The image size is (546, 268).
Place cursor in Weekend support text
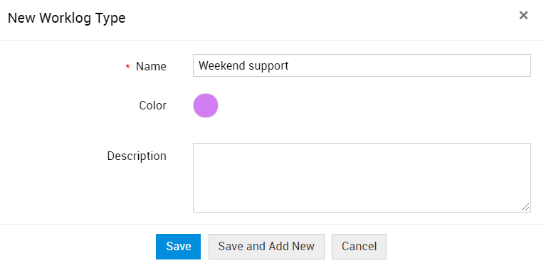[243, 65]
